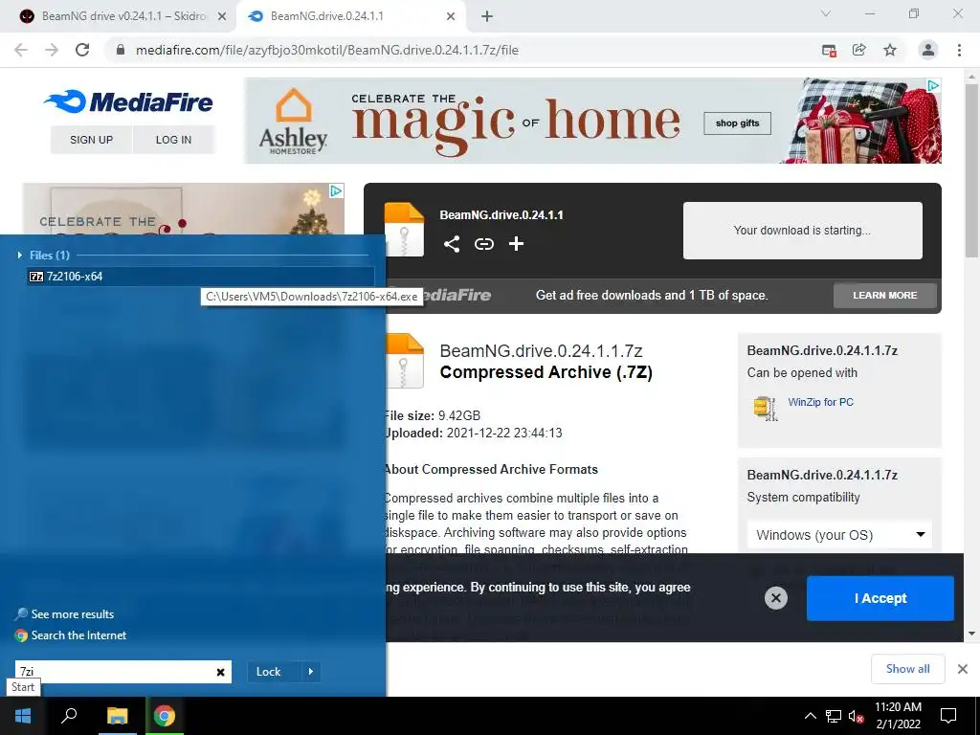The height and width of the screenshot is (735, 980).
Task: Click the AdChoices icon on left ad
Action: click(336, 190)
